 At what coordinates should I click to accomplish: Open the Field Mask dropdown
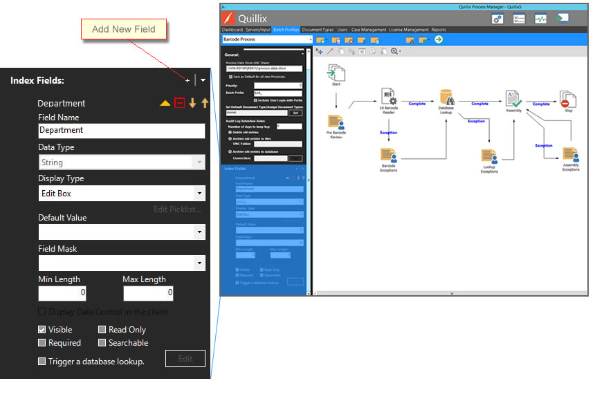(x=199, y=263)
